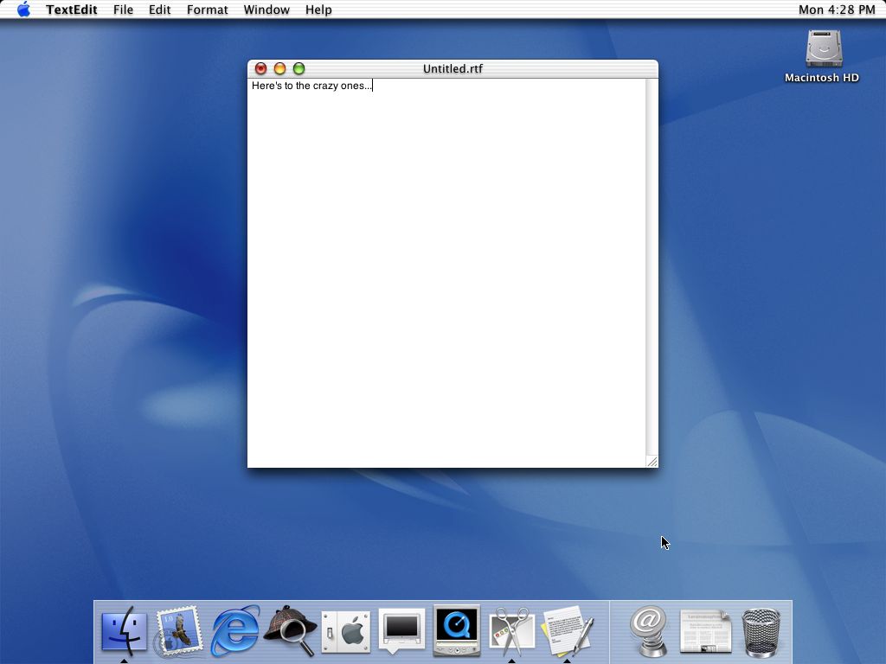Image resolution: width=886 pixels, height=664 pixels.
Task: Open the File menu
Action: pos(123,10)
